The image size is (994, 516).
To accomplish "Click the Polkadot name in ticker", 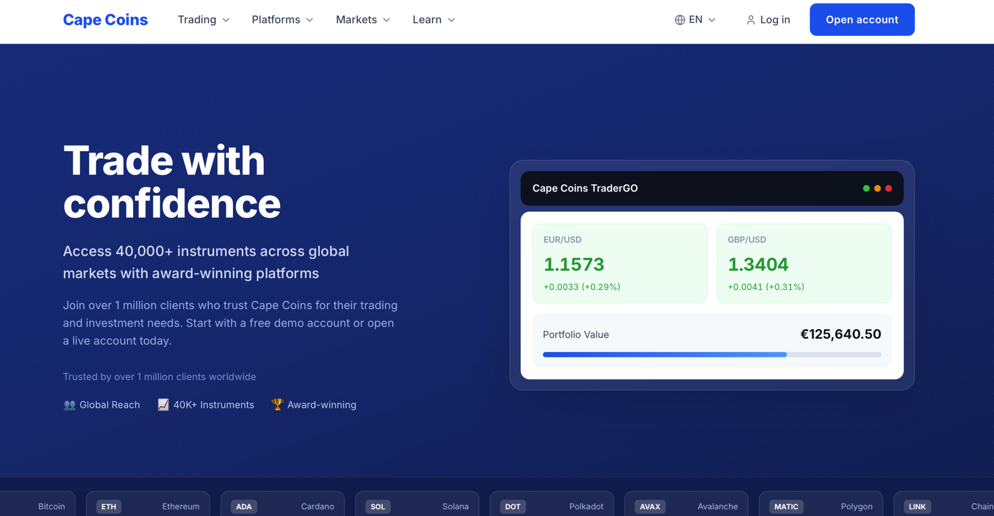I will 586,507.
